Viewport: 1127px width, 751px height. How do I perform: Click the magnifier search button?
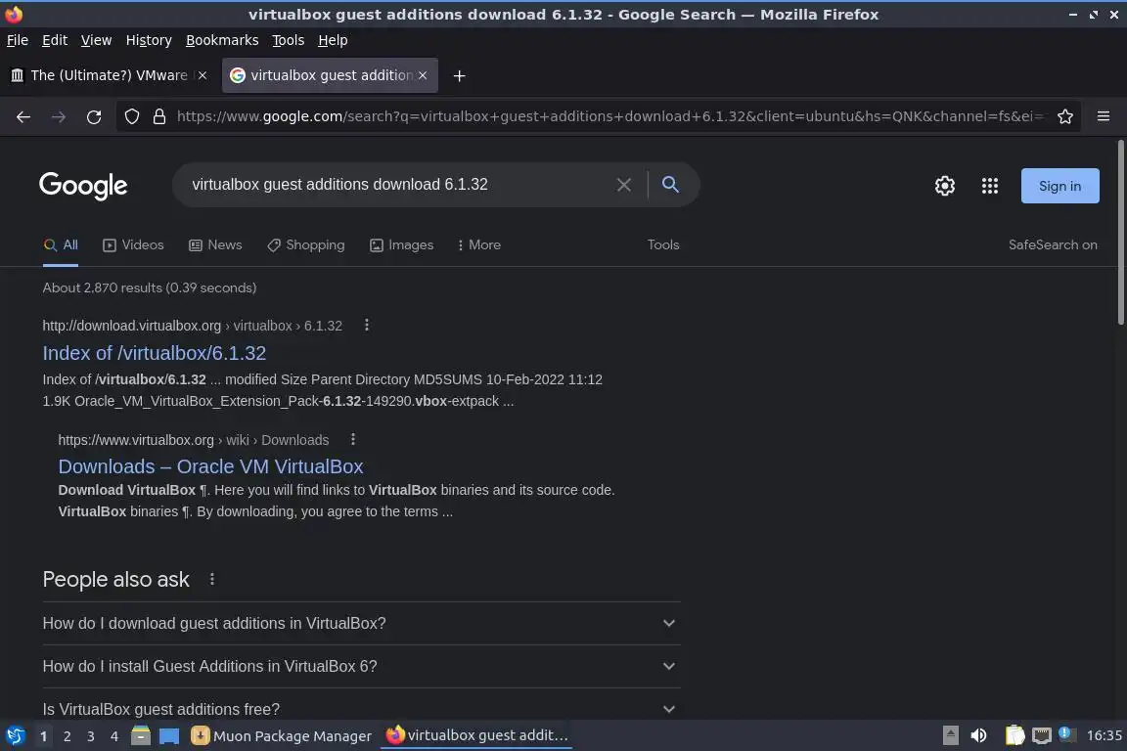click(670, 185)
